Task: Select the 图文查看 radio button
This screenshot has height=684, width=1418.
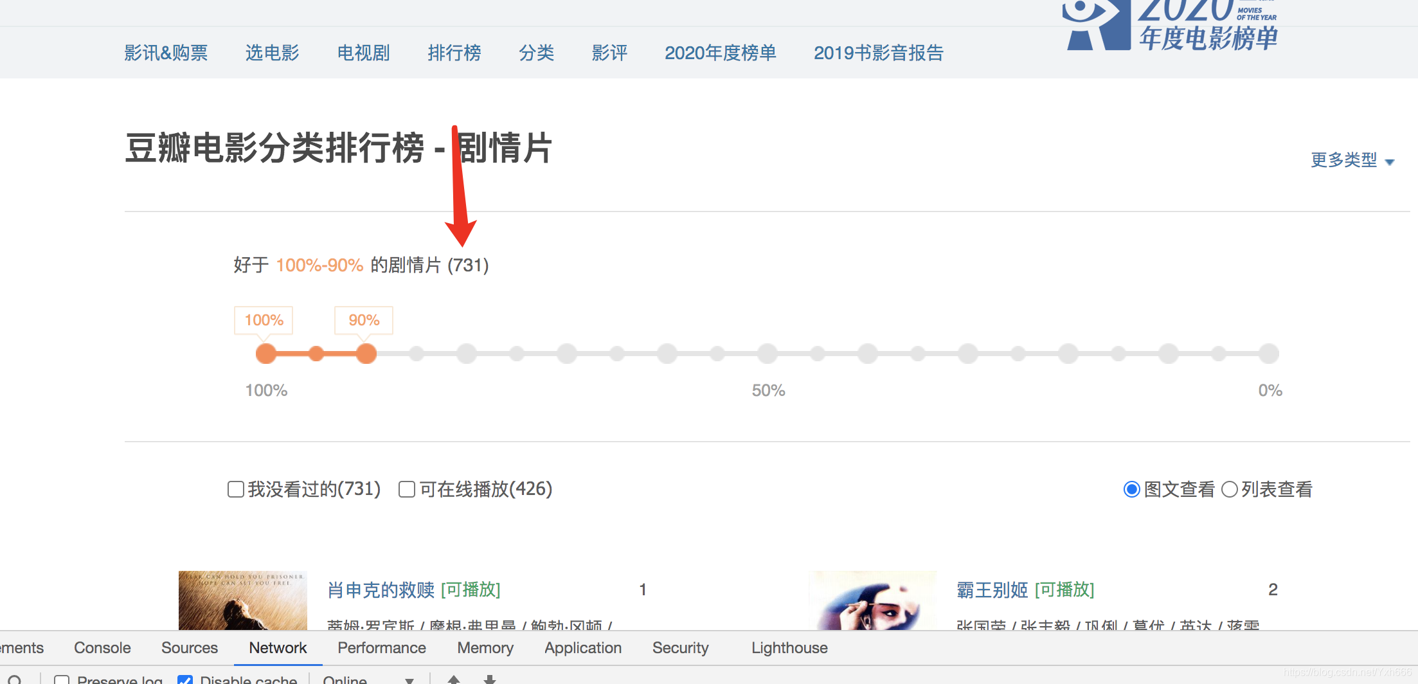Action: pos(1132,490)
